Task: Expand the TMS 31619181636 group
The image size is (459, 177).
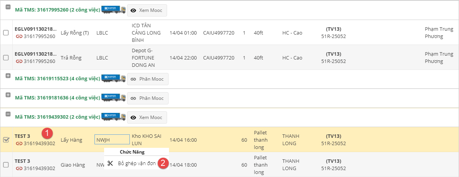Action: coord(8,95)
